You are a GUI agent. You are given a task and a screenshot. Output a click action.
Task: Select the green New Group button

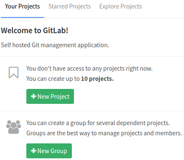click(x=49, y=151)
